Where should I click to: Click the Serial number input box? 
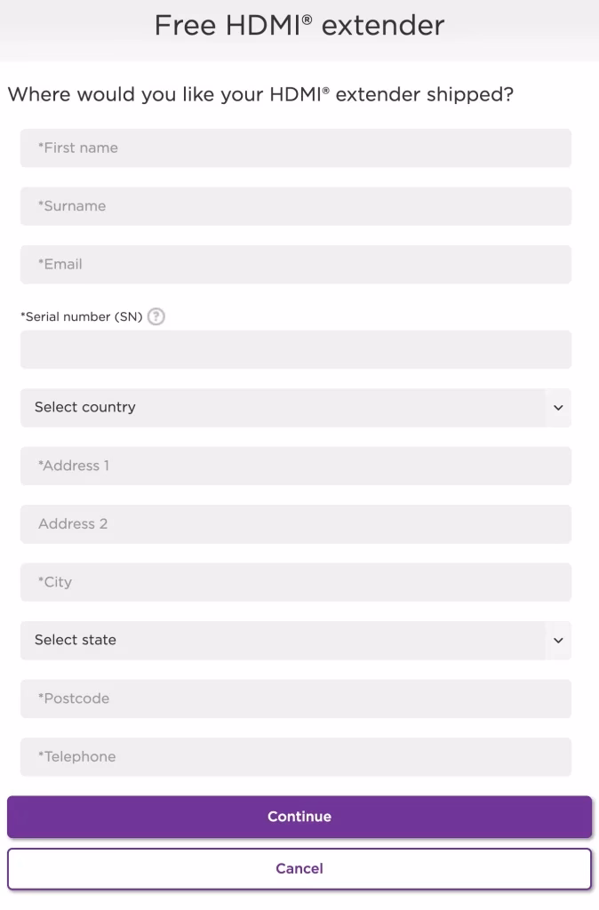296,349
